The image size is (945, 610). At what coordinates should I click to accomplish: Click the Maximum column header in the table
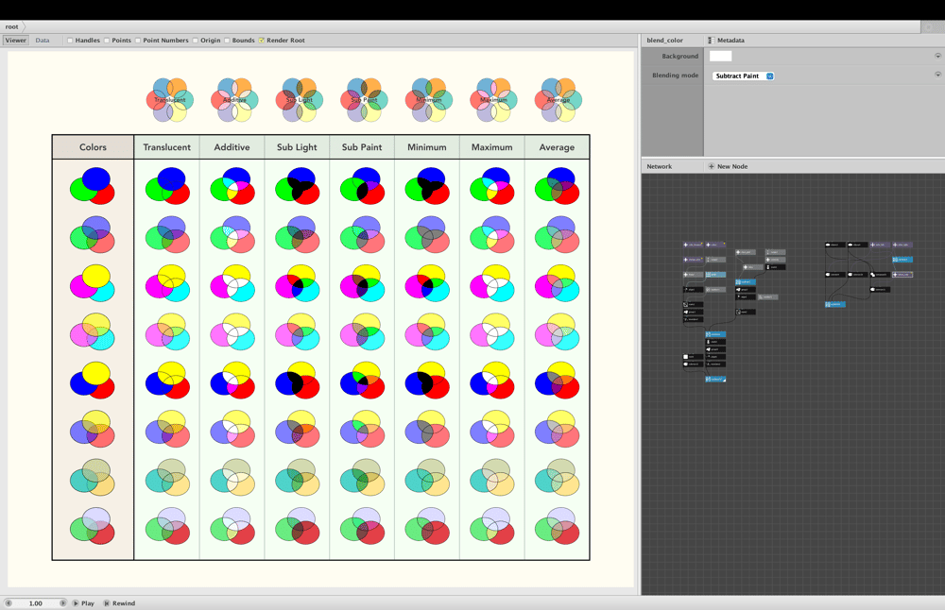[491, 147]
